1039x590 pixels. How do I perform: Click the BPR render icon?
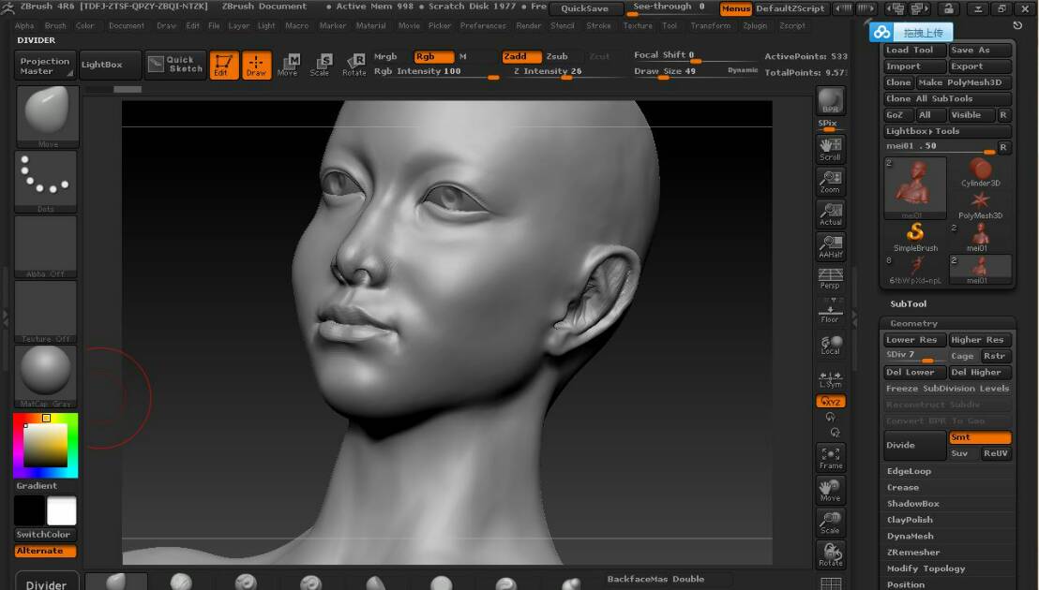[830, 101]
